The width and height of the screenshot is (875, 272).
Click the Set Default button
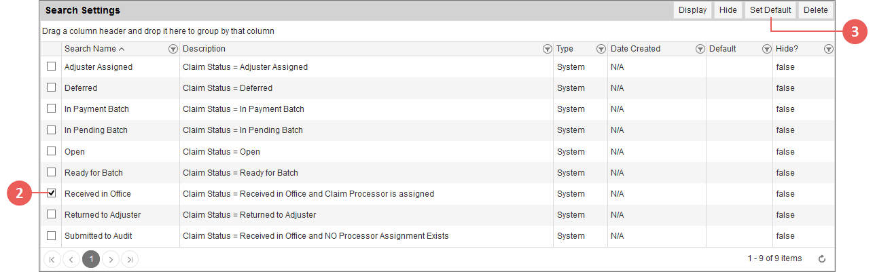click(770, 10)
